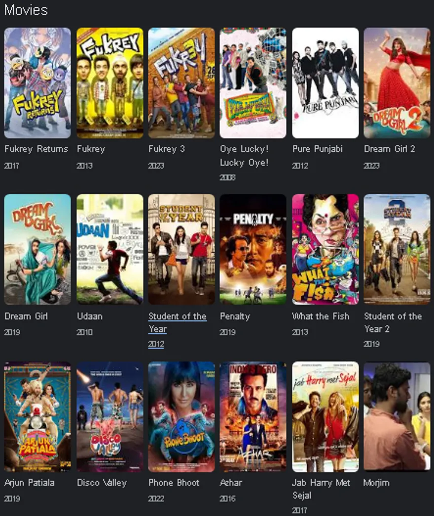Viewport: 434px width, 516px height.
Task: Click the Arjun Patiala poster thumbnail
Action: coord(37,416)
